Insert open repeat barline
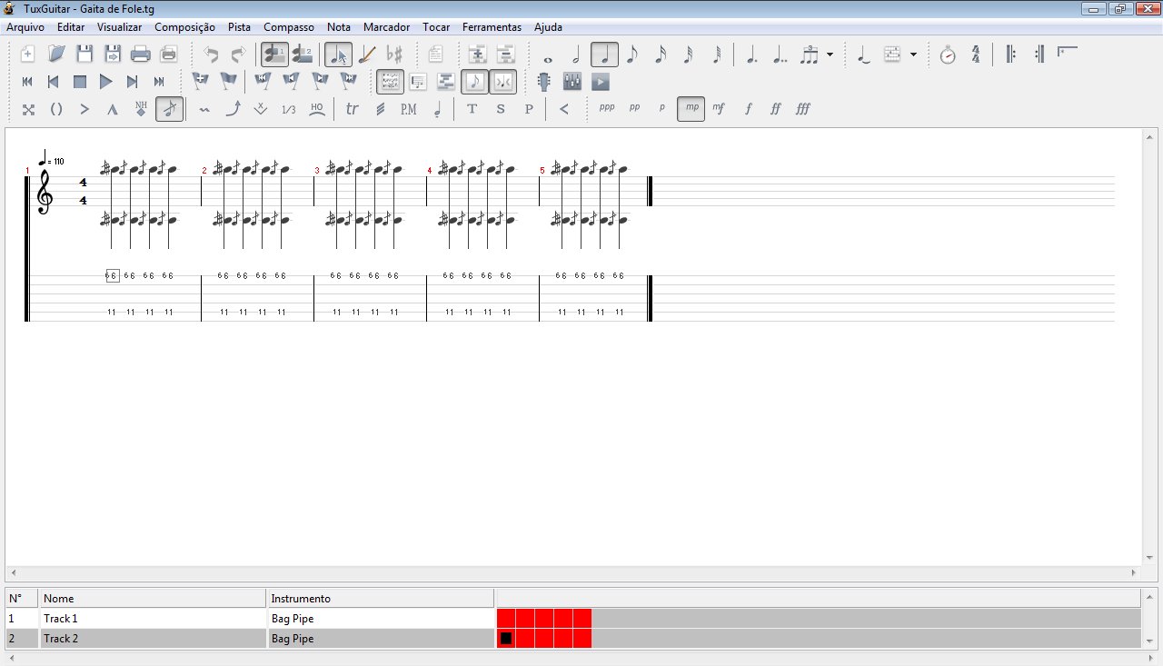 1010,55
